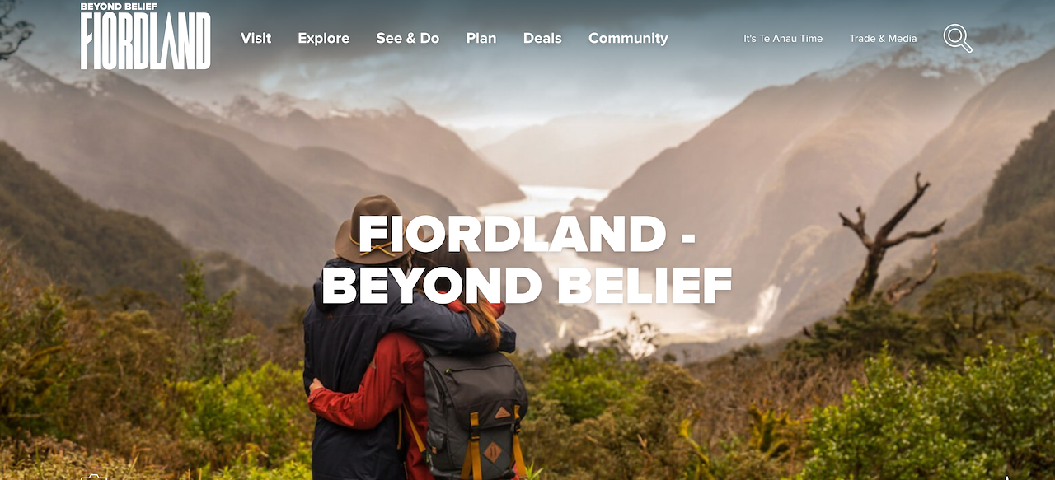The width and height of the screenshot is (1055, 480).
Task: Expand the See & Do navigation item
Action: [408, 38]
